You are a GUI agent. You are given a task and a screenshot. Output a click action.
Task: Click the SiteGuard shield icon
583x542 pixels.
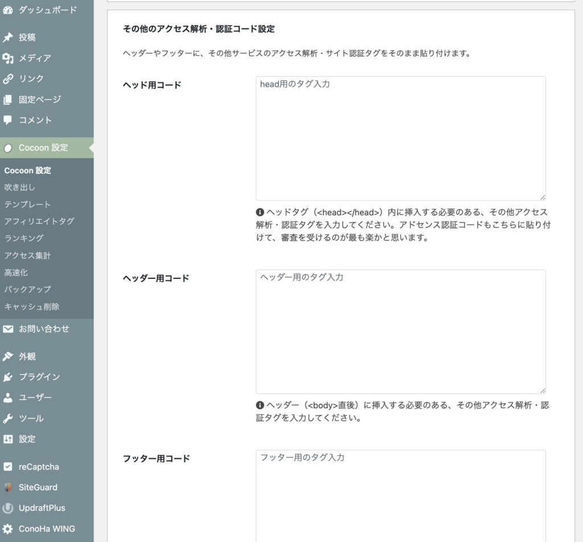[7, 487]
